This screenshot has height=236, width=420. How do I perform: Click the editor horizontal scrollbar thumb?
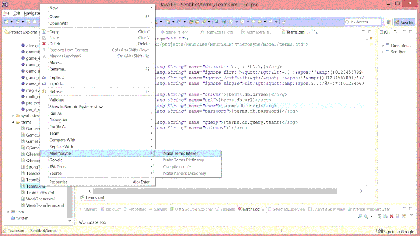pos(214,191)
